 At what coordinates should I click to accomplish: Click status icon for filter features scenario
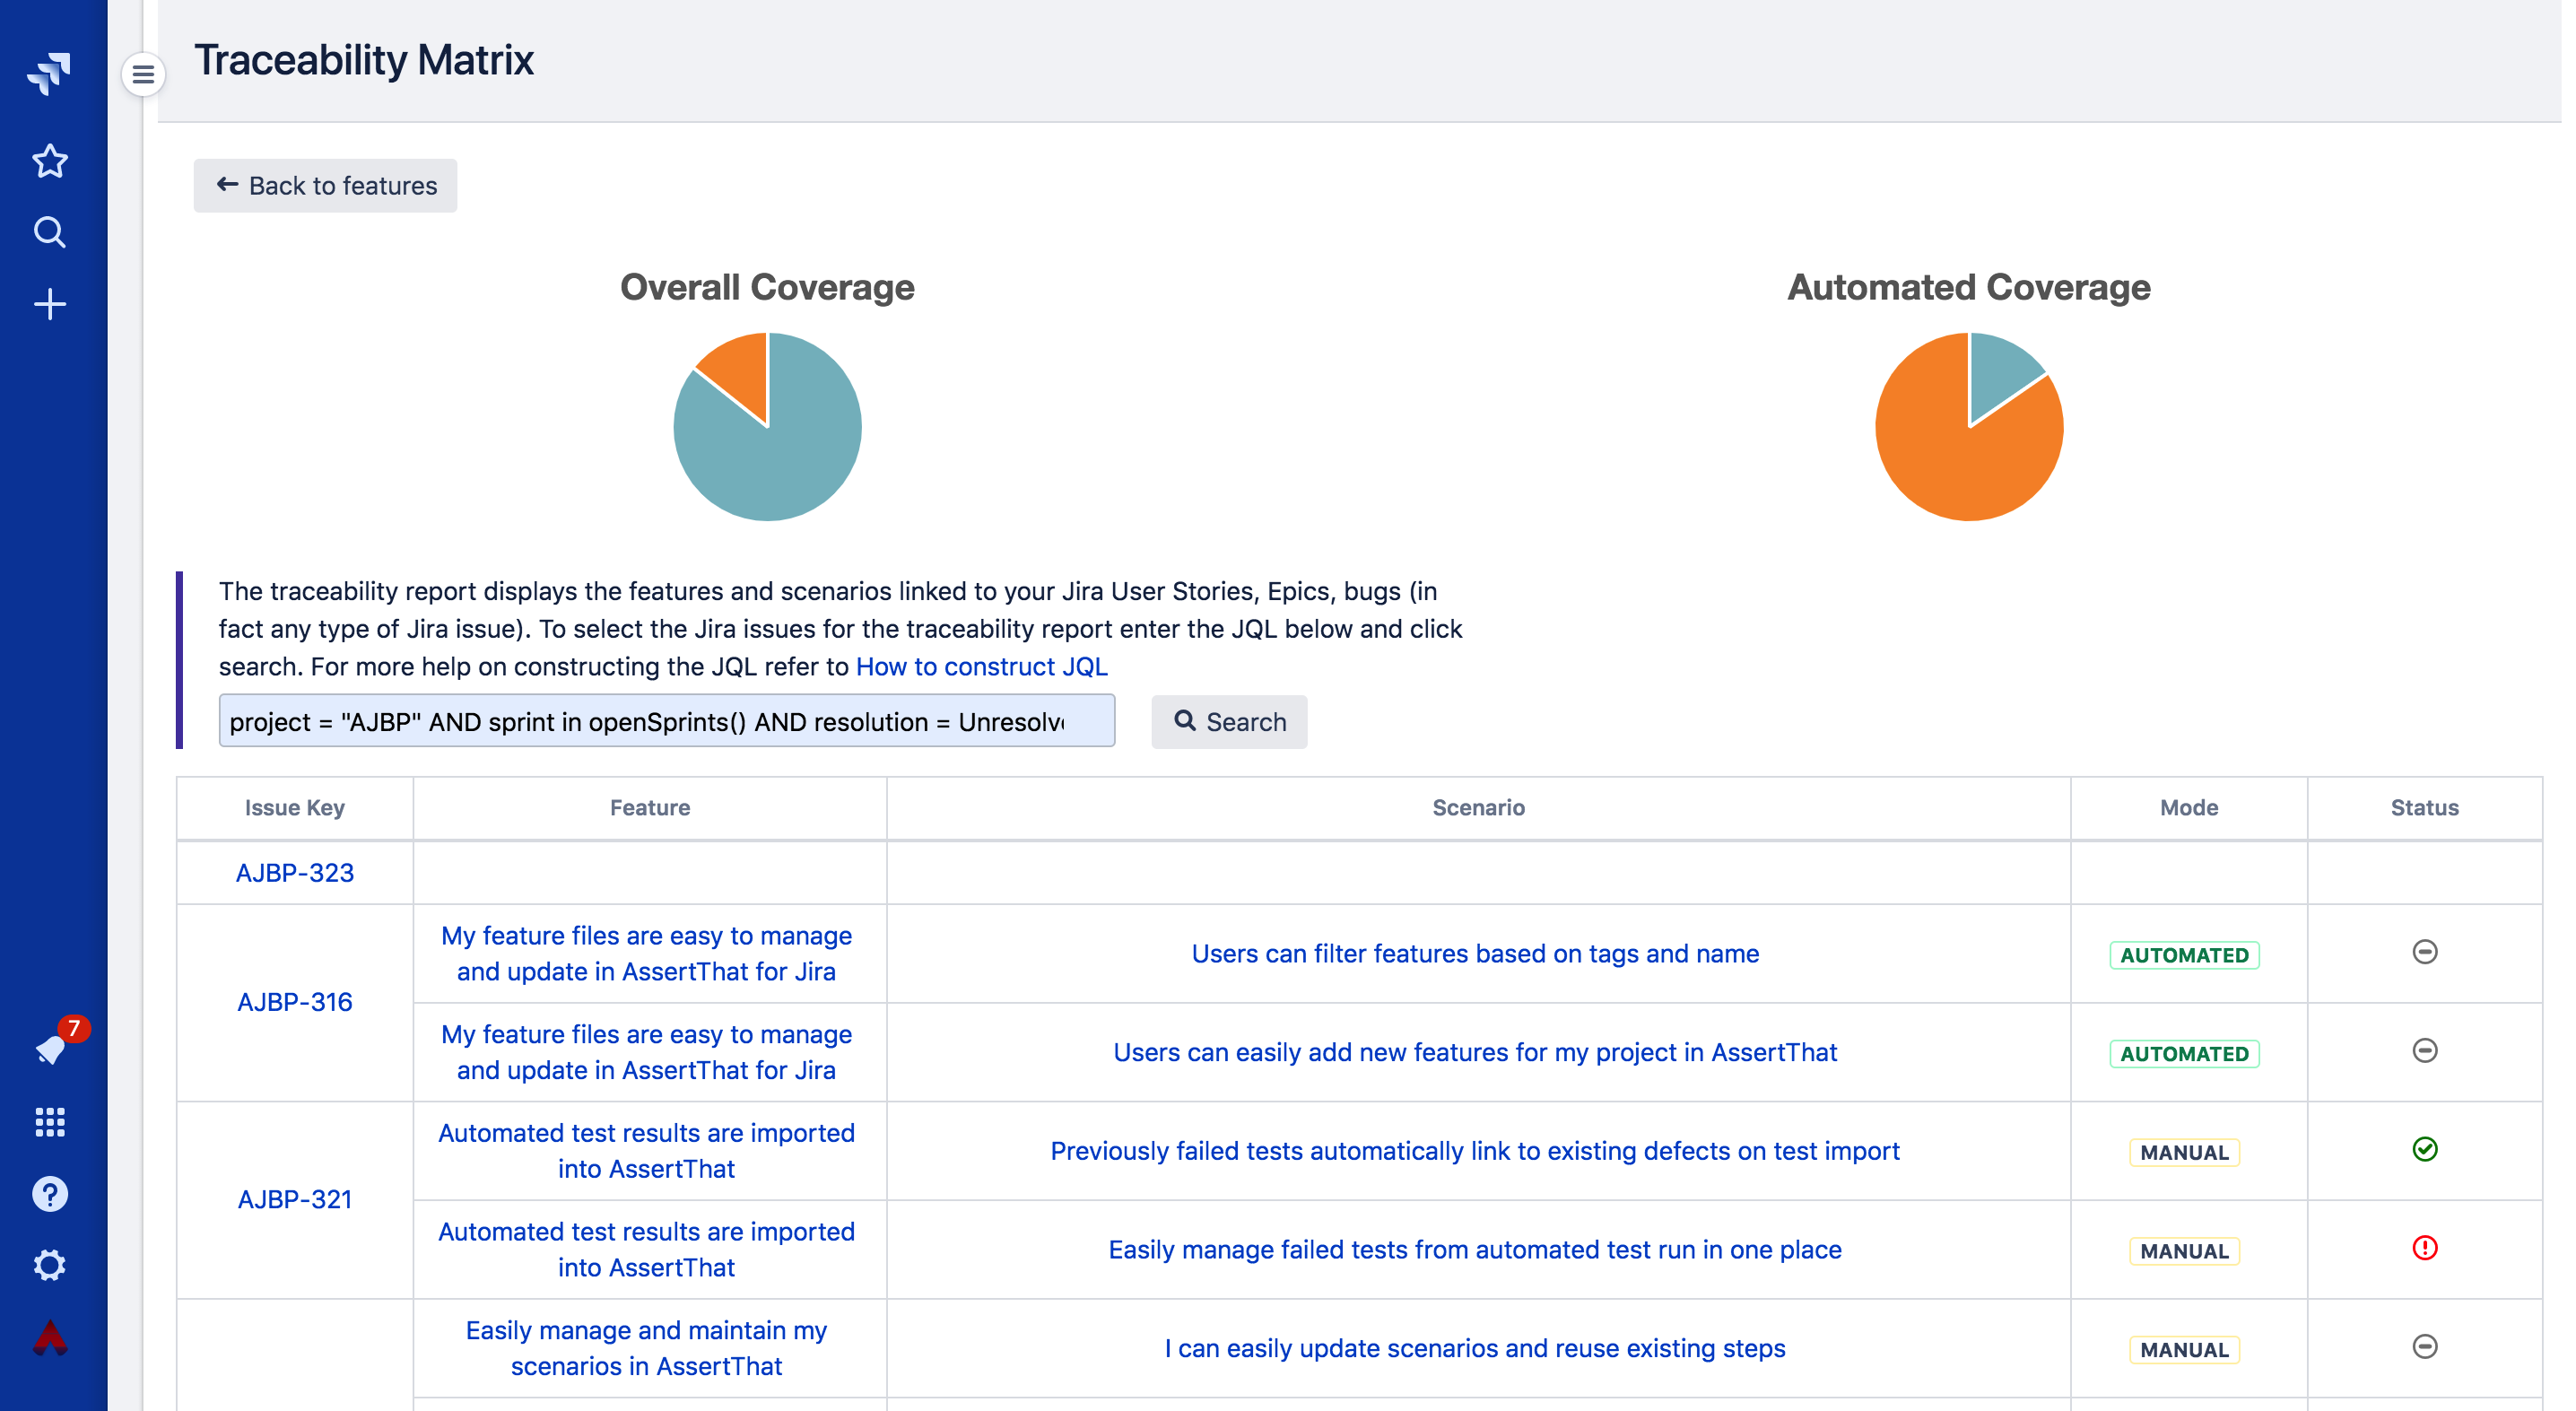2424,952
